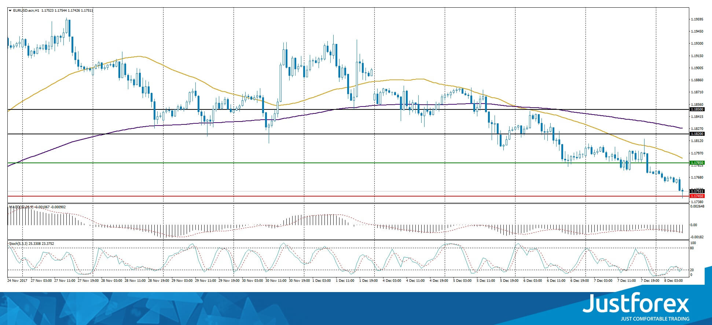Click the 5 Dec 19:00 time label
The height and width of the screenshot is (325, 712).
coord(509,281)
